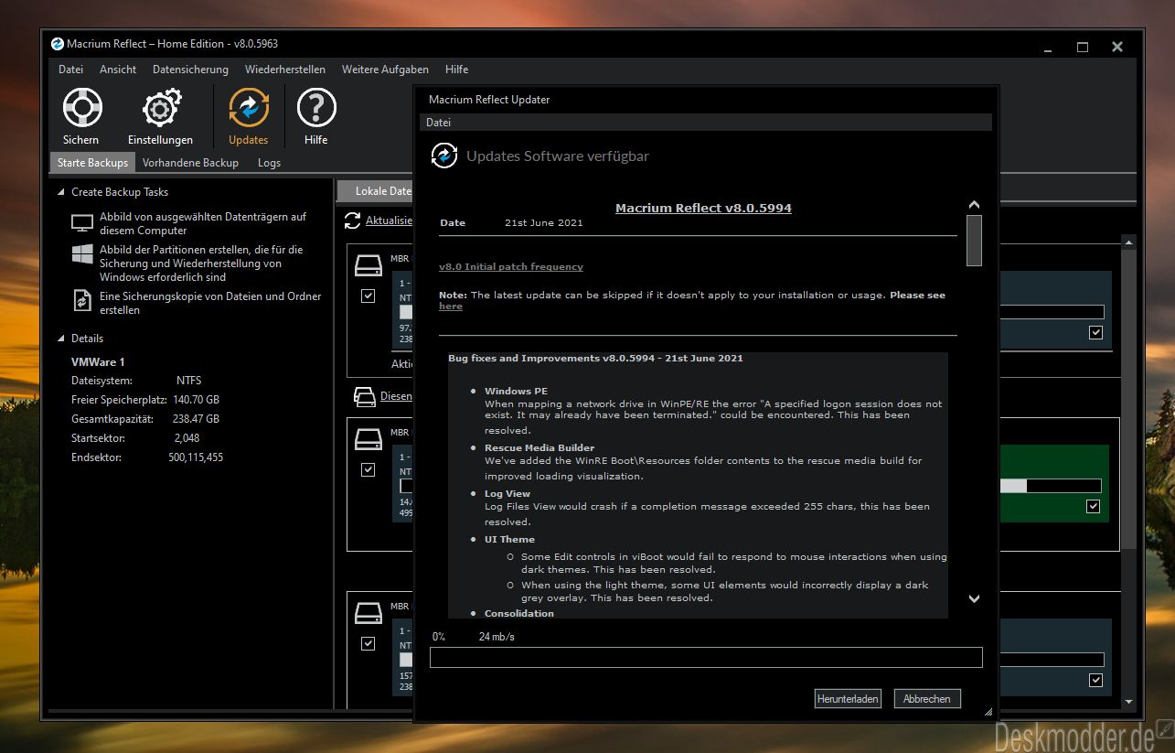The width and height of the screenshot is (1175, 753).
Task: Click the Updates toolbar icon
Action: (249, 108)
